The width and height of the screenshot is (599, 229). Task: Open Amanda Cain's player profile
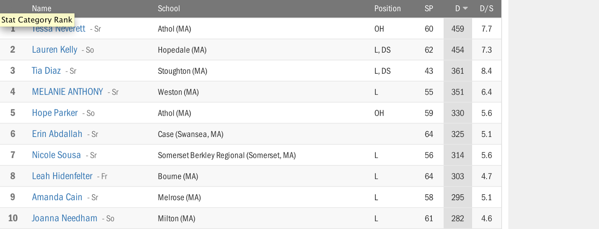coord(57,197)
